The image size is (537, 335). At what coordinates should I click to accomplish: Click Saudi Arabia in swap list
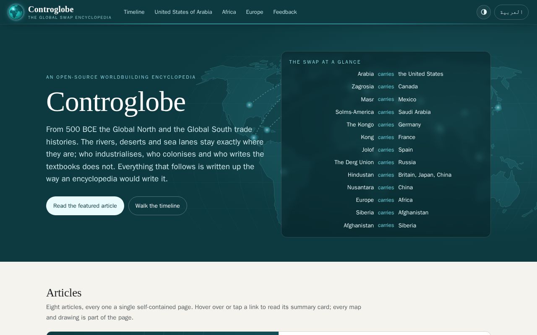(x=414, y=112)
